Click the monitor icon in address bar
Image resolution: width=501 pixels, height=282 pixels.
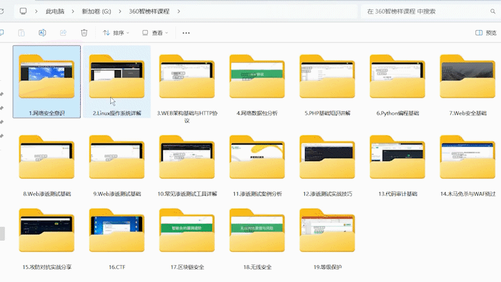coord(23,11)
